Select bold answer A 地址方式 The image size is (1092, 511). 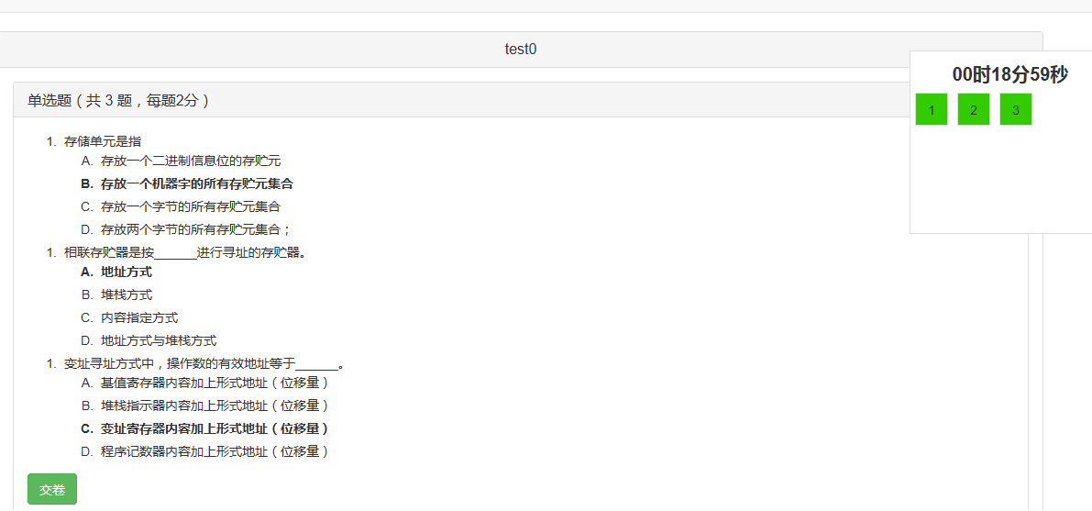point(126,272)
